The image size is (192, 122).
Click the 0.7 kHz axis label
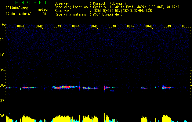pyautogui.click(x=2, y=101)
